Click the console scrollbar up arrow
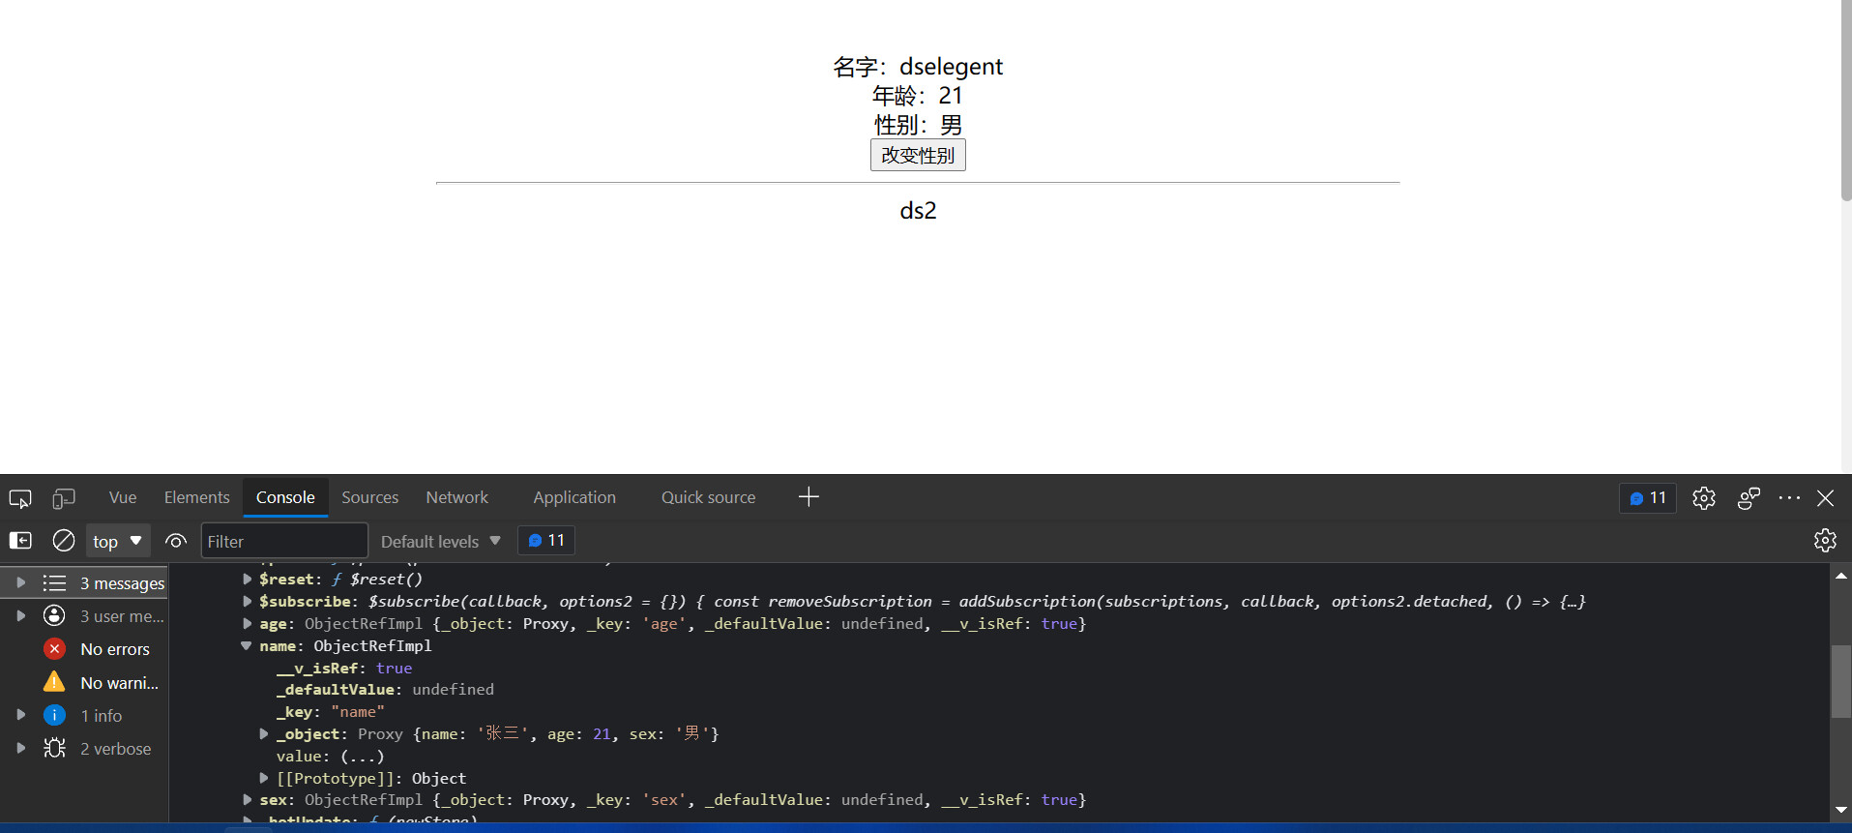The image size is (1852, 833). [1840, 575]
